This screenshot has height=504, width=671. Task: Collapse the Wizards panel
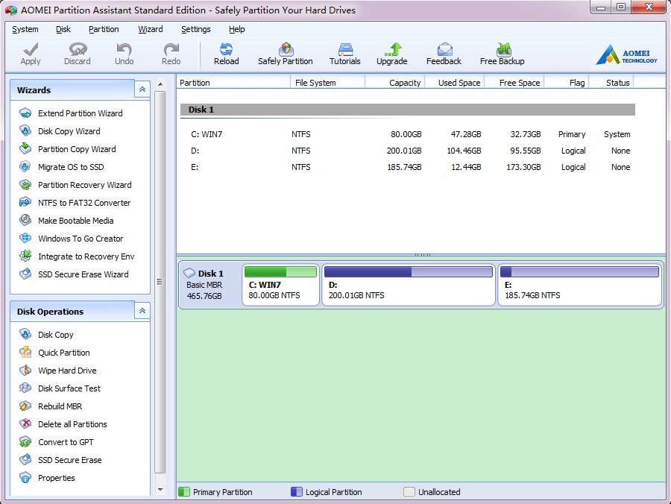(142, 89)
